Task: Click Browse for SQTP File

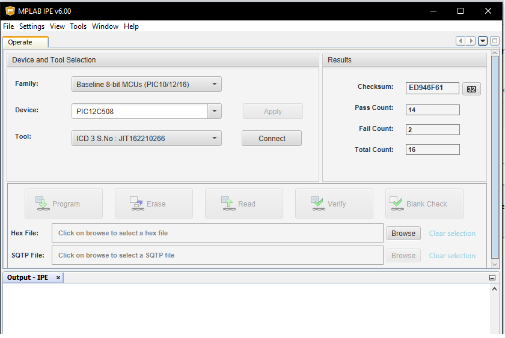Action: [403, 255]
